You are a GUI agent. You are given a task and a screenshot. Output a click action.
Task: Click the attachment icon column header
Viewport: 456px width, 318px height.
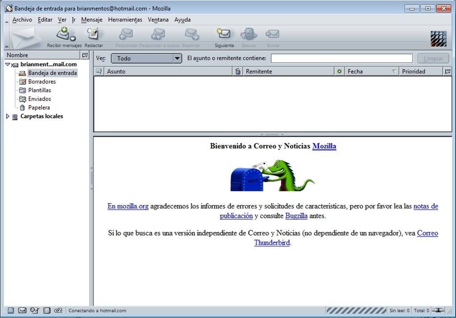point(238,71)
